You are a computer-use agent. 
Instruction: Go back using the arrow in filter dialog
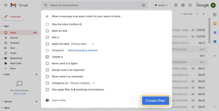47,16
